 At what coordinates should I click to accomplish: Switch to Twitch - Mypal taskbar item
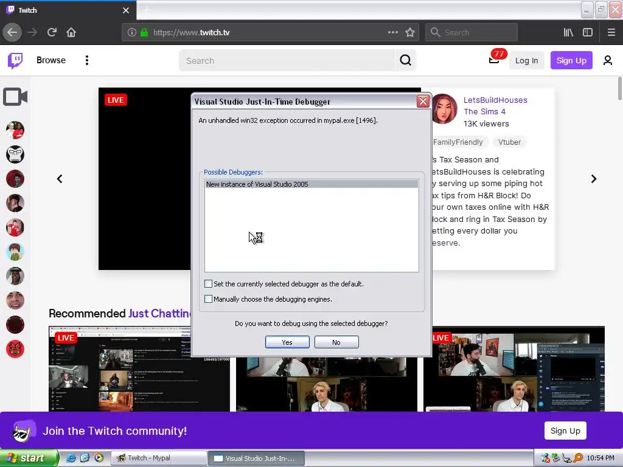coord(159,458)
